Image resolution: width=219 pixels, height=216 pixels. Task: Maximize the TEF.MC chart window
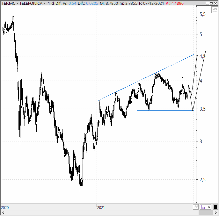click(x=211, y=3)
